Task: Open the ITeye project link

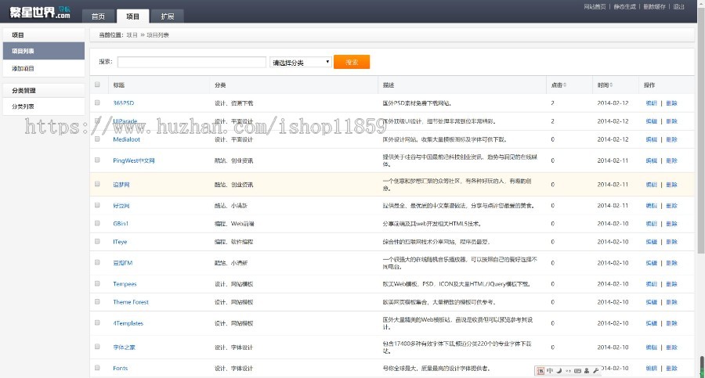Action: 120,242
